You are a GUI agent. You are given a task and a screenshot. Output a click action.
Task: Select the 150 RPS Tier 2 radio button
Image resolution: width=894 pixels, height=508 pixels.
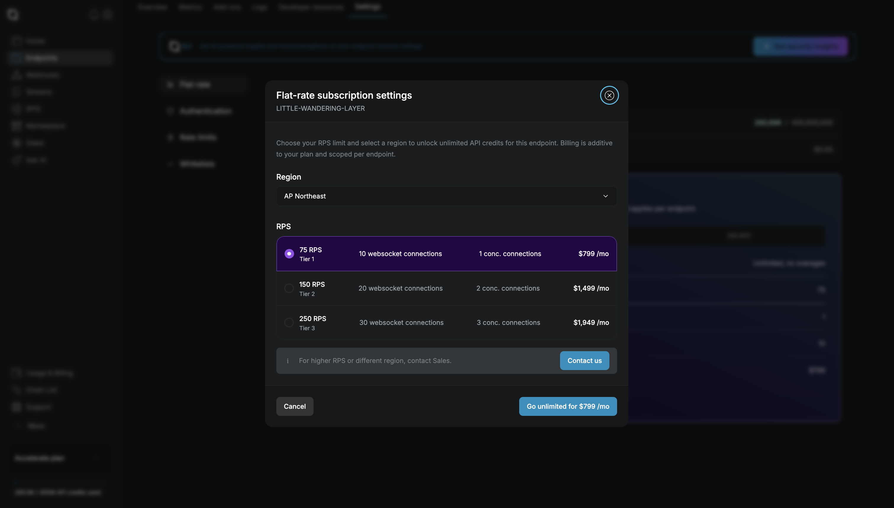click(x=288, y=288)
